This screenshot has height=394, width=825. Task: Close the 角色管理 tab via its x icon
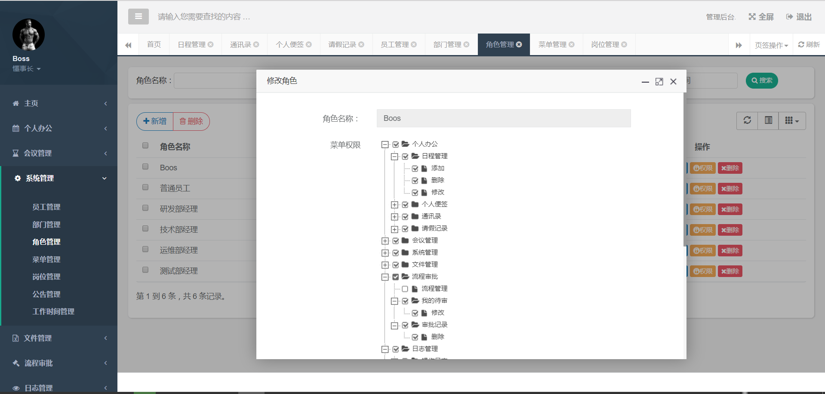pos(519,44)
